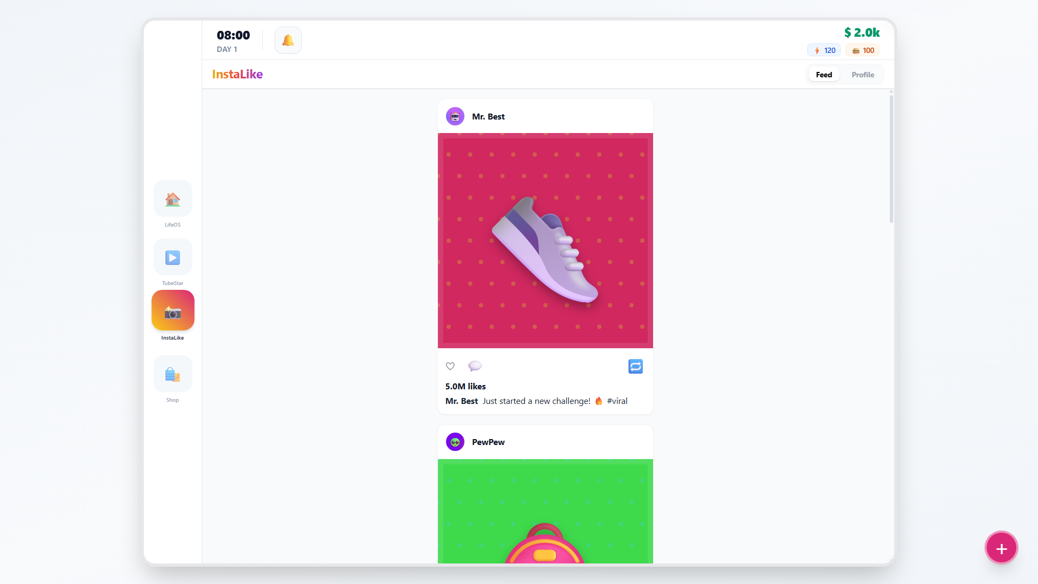Click the DAY 1 time display
Image resolution: width=1038 pixels, height=584 pixels.
pyautogui.click(x=232, y=41)
